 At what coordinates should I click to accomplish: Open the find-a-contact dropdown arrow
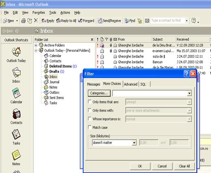coord(187,21)
